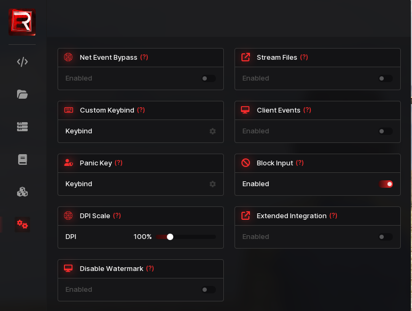Click the red R logo
Viewport: 412px width, 311px height.
pos(22,22)
